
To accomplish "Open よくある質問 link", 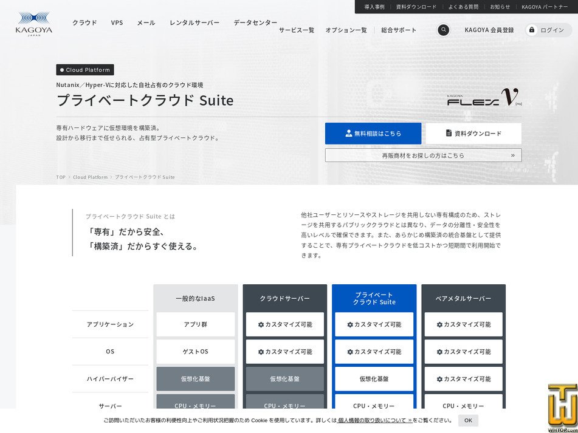I will click(463, 7).
